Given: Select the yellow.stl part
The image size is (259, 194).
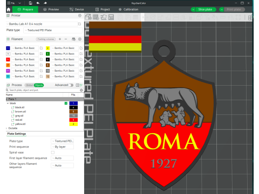Looking at the screenshot, I should tap(20, 124).
